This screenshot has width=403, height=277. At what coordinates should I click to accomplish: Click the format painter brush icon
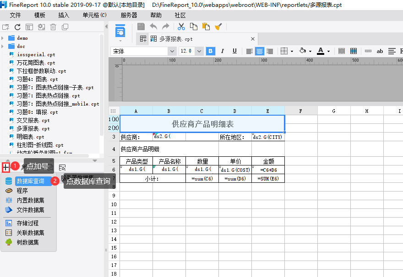tap(218, 27)
